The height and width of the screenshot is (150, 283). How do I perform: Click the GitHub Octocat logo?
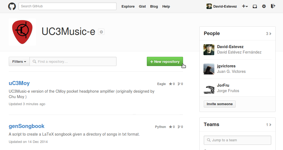coord(12,6)
